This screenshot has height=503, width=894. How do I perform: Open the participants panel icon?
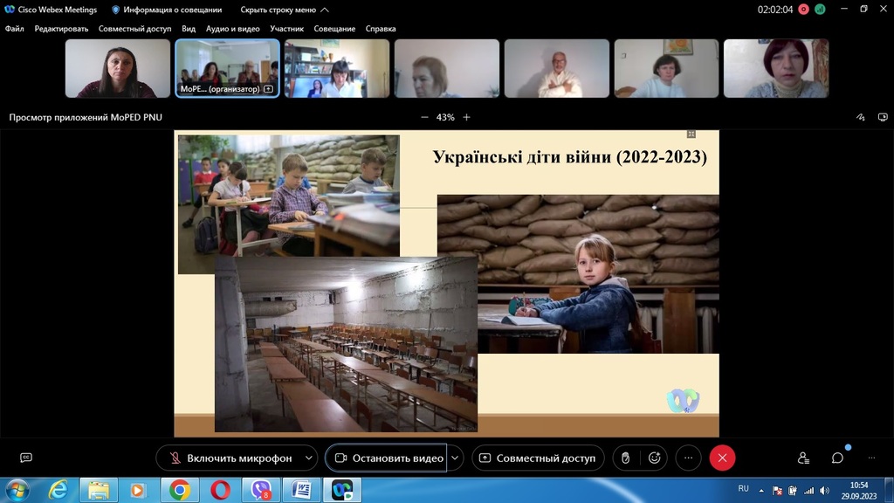pos(803,458)
